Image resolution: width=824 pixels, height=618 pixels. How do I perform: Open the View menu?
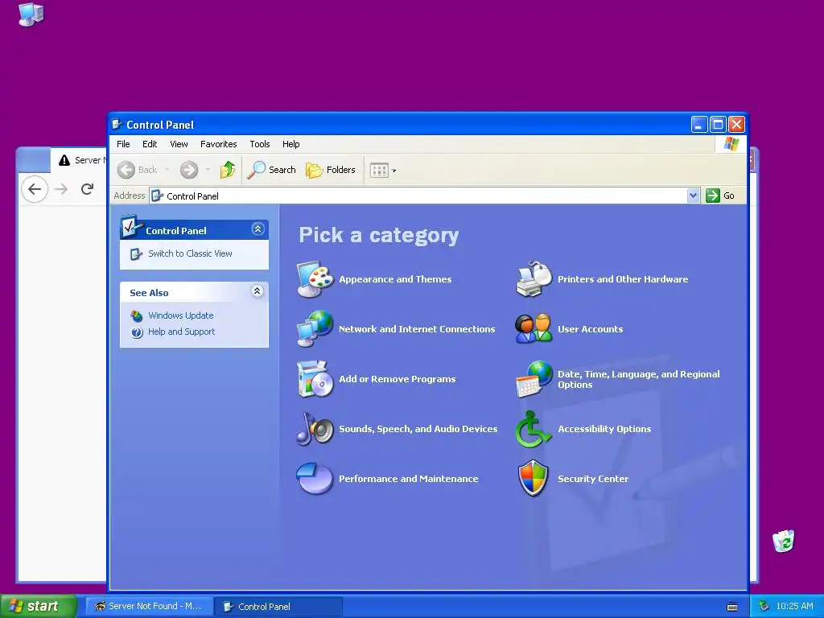(179, 144)
